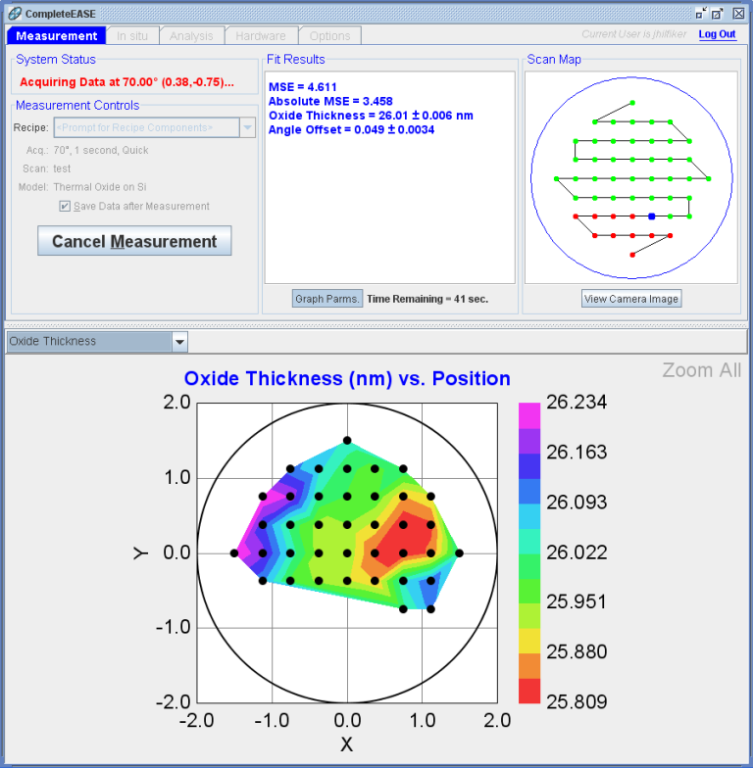Click the magenta swatch on the color scale
This screenshot has width=753, height=768.
pyautogui.click(x=529, y=415)
